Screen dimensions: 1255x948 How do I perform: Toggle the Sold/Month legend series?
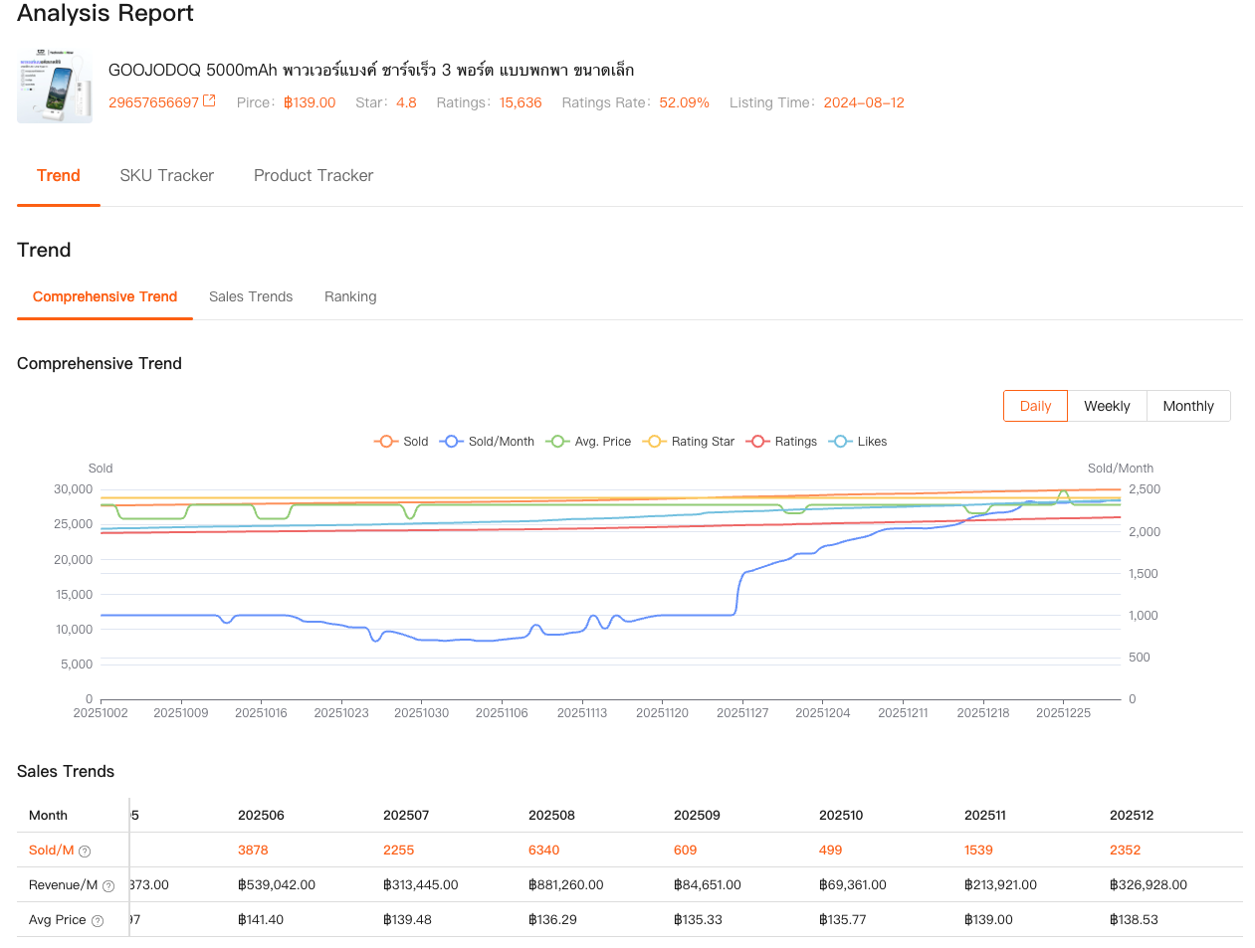coord(489,442)
